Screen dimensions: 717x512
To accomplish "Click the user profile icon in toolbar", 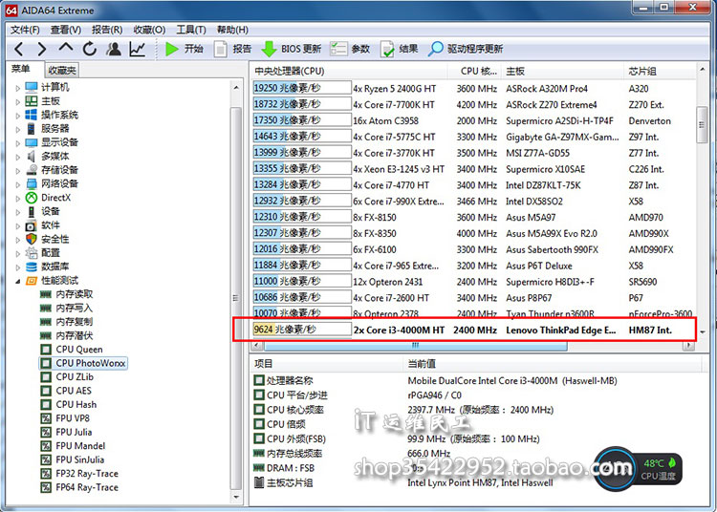I will [114, 49].
